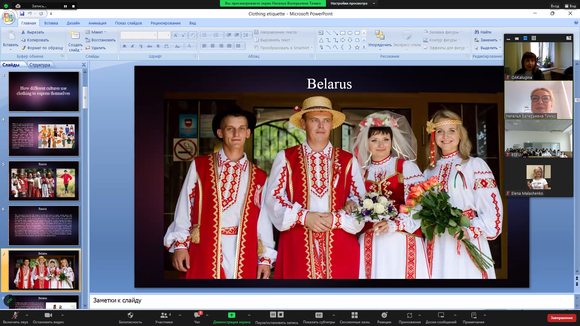This screenshot has width=580, height=326.
Task: Toggle microphone with Включить звук
Action: pos(15,315)
